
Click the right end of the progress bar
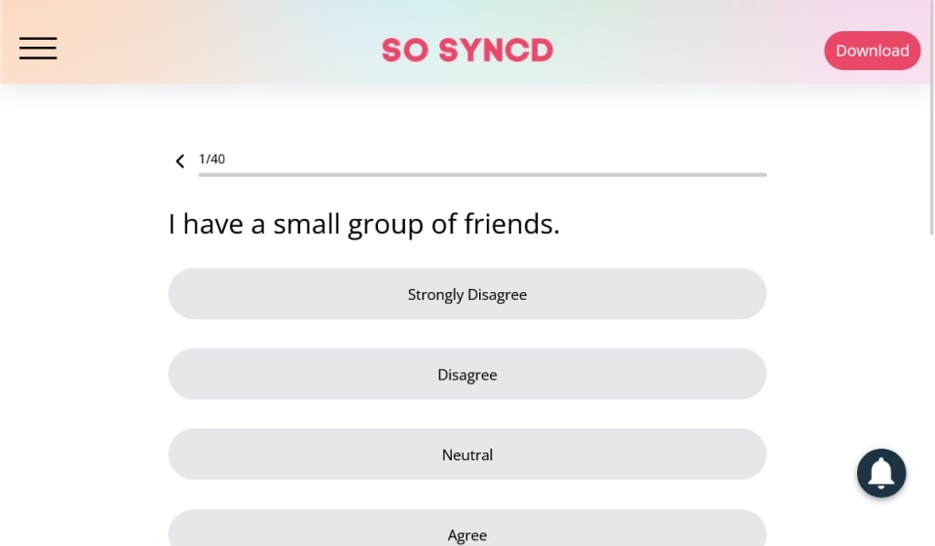point(763,175)
